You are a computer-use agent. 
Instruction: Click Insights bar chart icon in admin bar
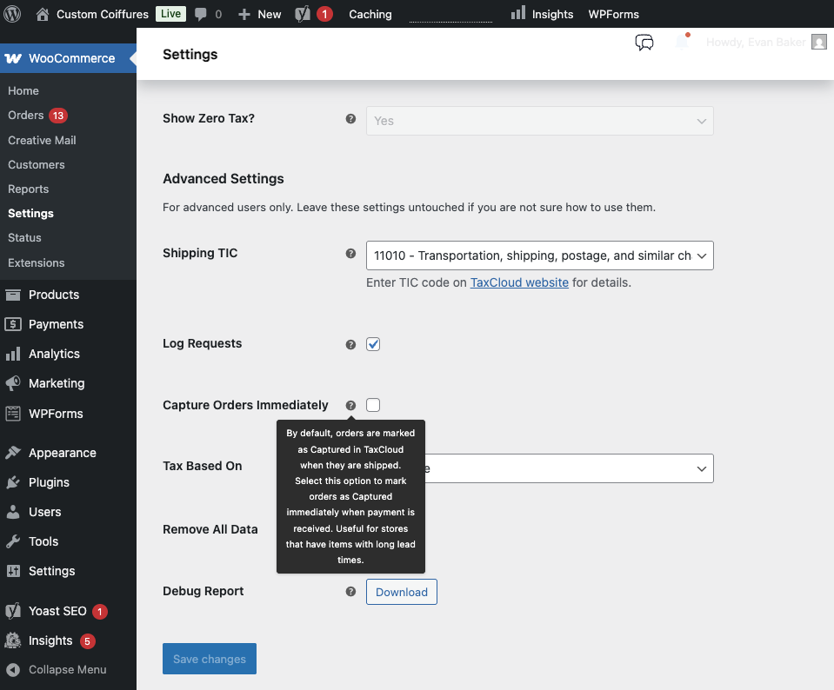coord(518,13)
